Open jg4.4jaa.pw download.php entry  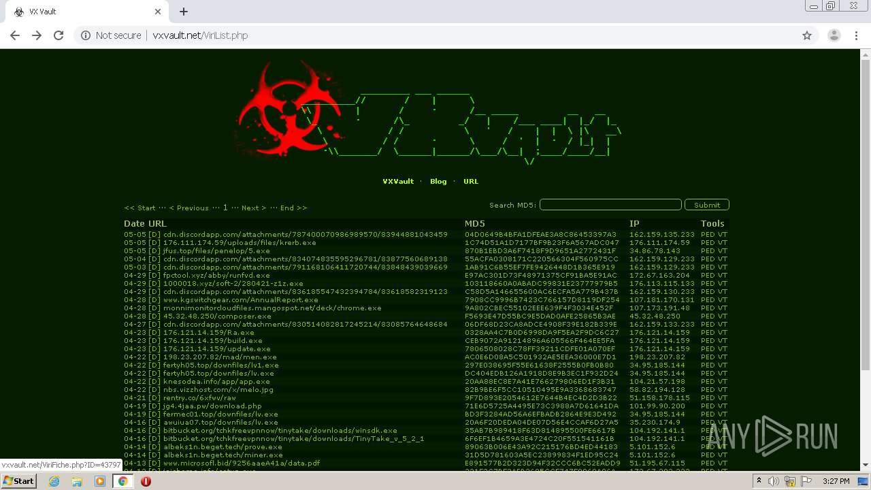(x=212, y=406)
